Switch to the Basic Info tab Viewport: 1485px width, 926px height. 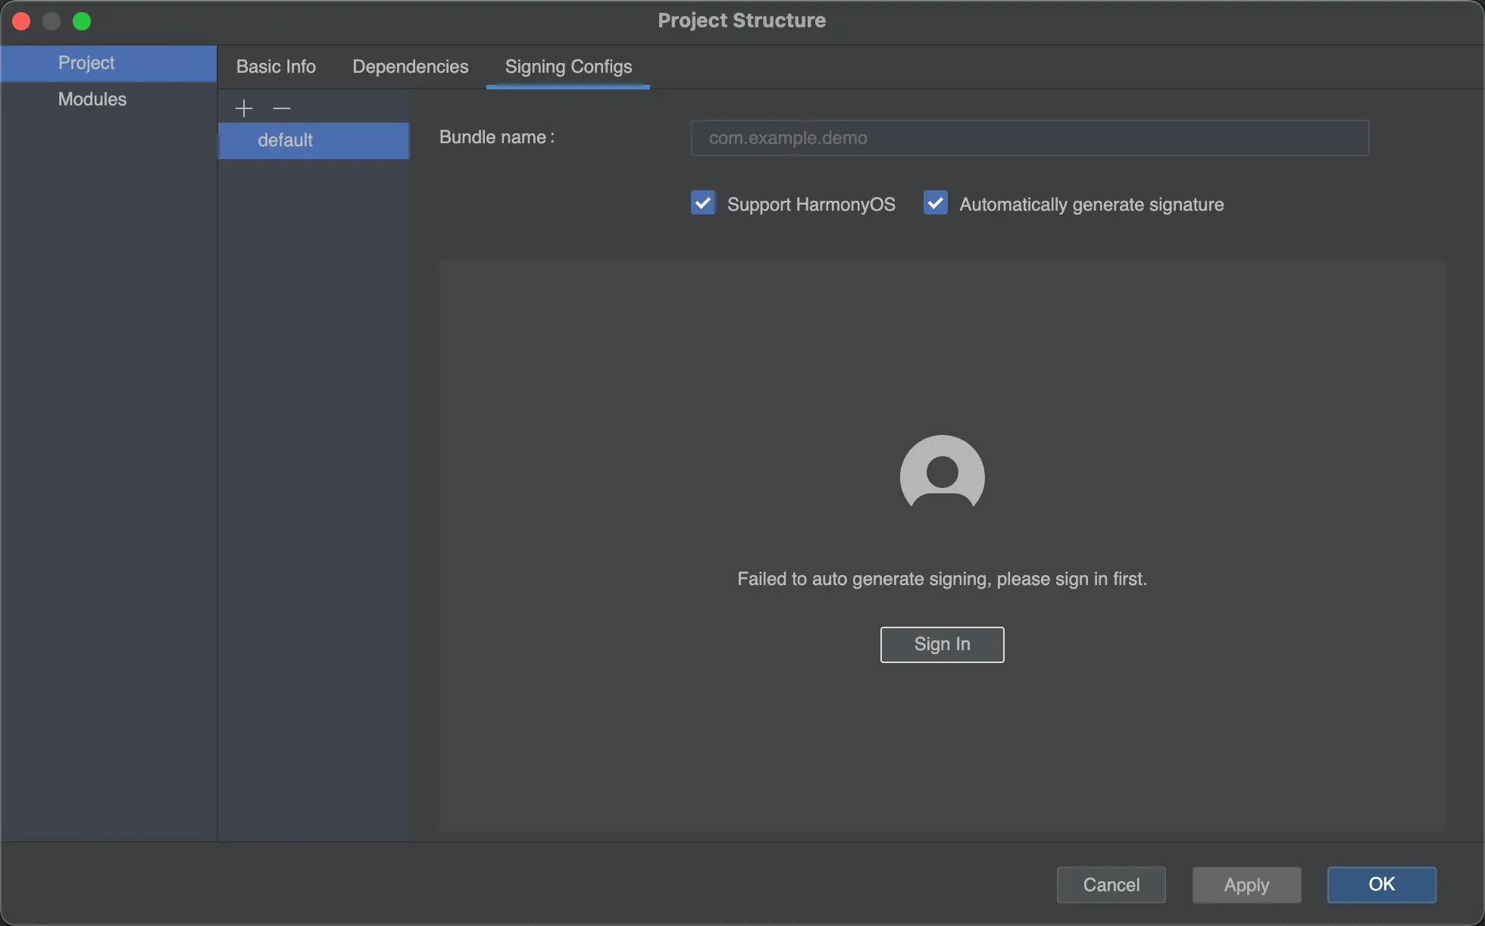(x=276, y=67)
